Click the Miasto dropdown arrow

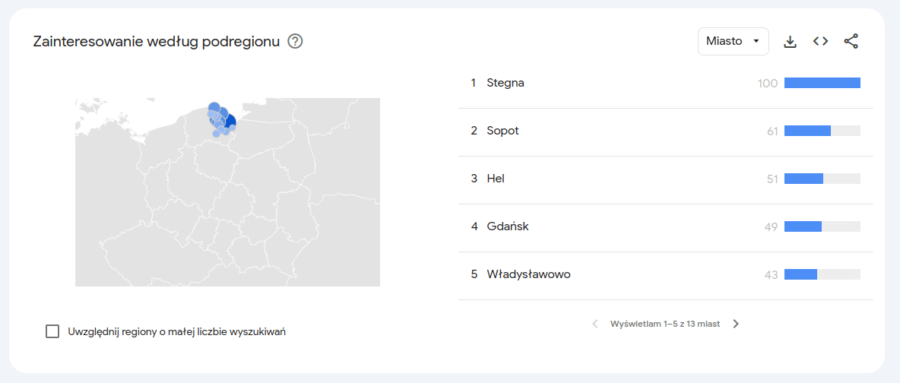(x=756, y=41)
